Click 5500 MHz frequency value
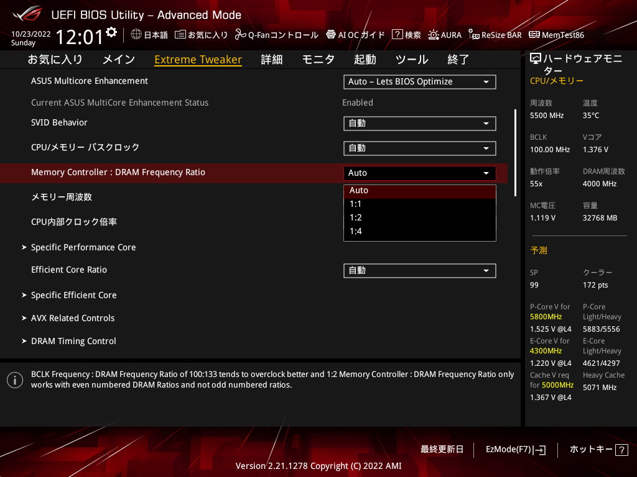Image resolution: width=637 pixels, height=477 pixels. (x=547, y=116)
